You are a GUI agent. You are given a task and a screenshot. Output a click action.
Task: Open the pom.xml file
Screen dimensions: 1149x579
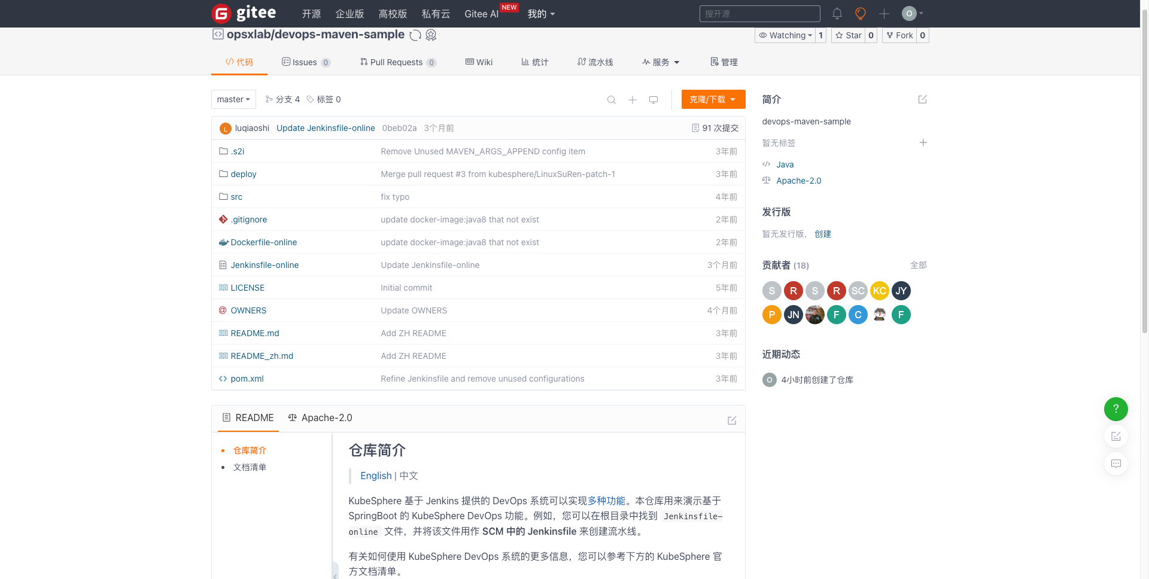click(247, 379)
